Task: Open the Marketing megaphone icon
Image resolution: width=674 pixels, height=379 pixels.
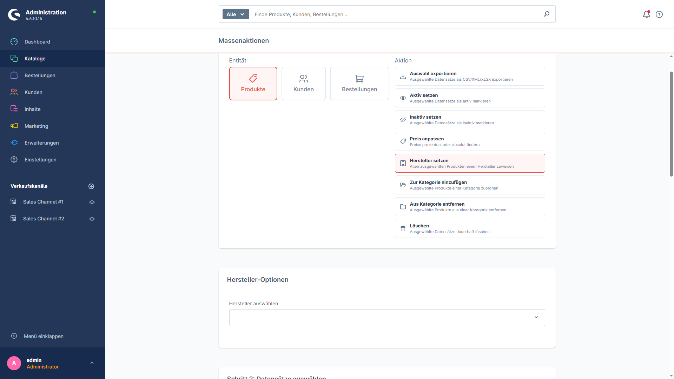Action: 14,126
